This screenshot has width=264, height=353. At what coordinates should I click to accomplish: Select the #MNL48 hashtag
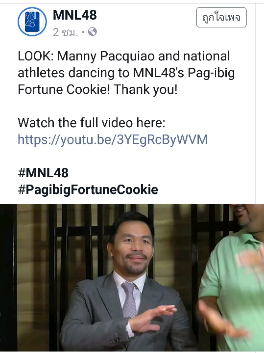(x=43, y=173)
